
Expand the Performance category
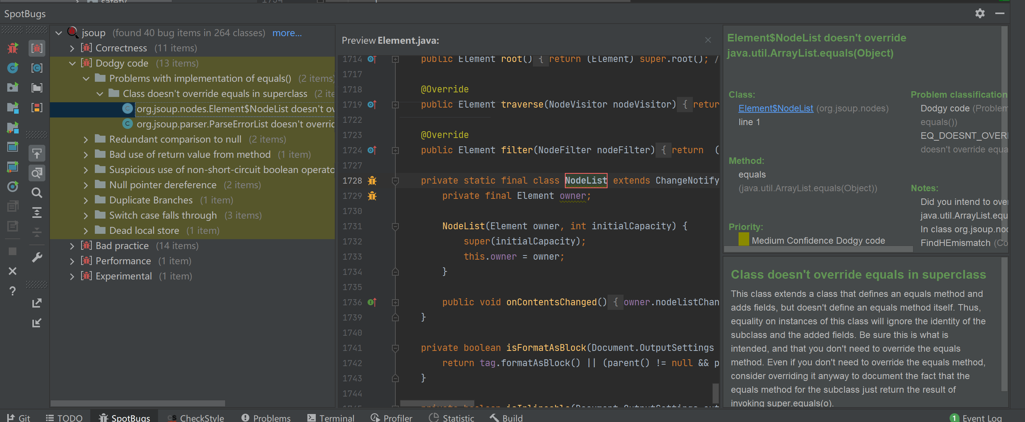[72, 261]
